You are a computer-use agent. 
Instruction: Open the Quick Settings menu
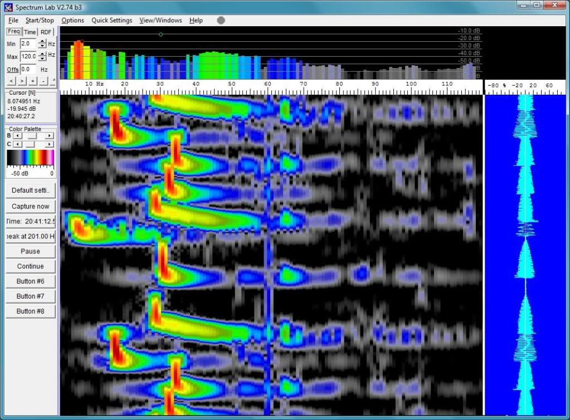coord(112,21)
